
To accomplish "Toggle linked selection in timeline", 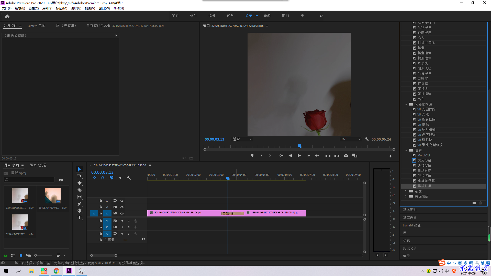I will [111, 178].
